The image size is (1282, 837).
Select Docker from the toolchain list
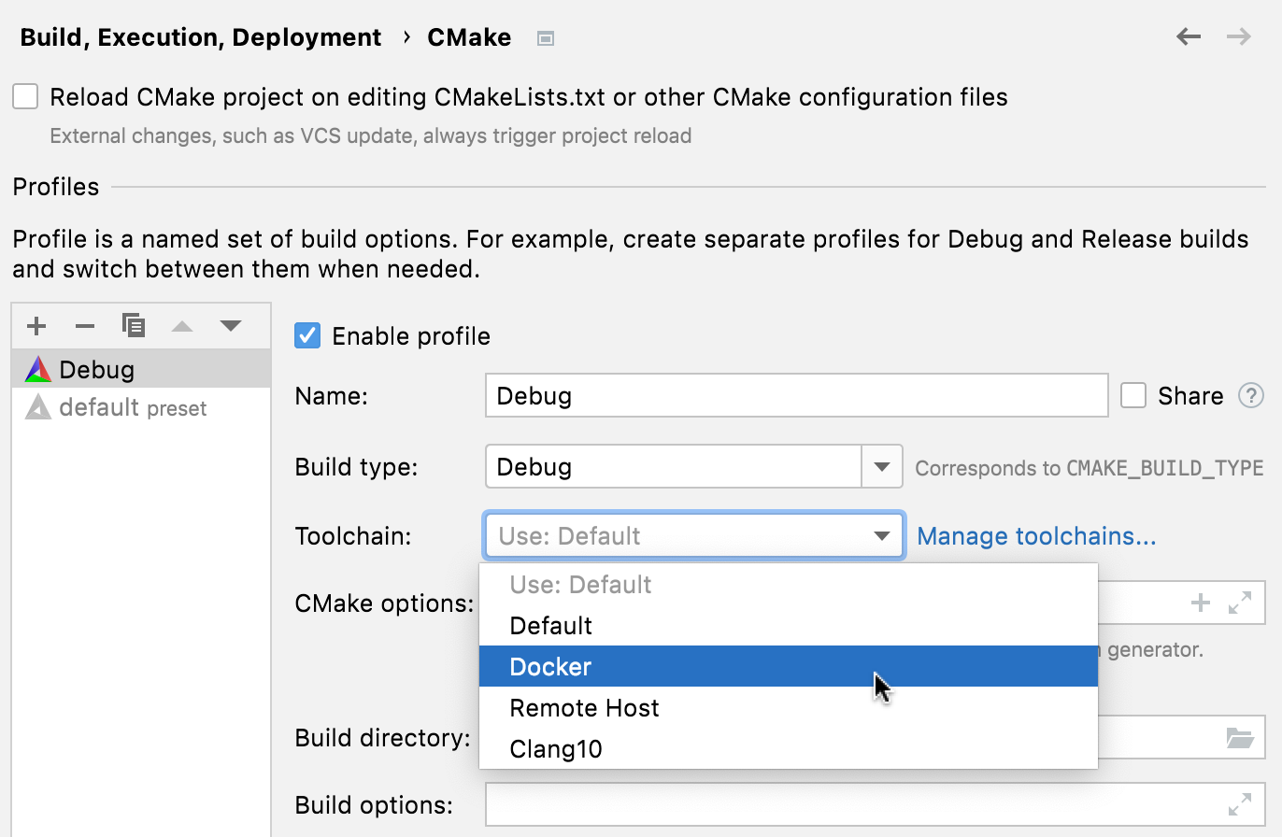point(550,666)
